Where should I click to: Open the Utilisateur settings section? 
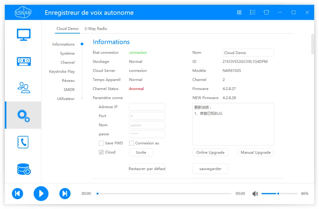(x=66, y=99)
